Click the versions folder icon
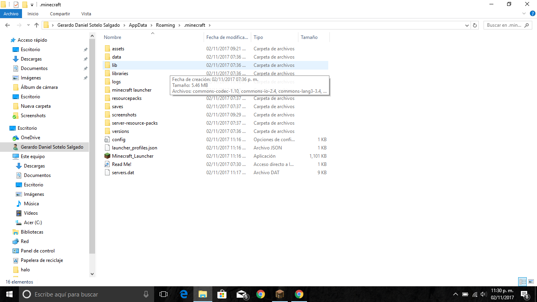The height and width of the screenshot is (302, 537). 107,131
